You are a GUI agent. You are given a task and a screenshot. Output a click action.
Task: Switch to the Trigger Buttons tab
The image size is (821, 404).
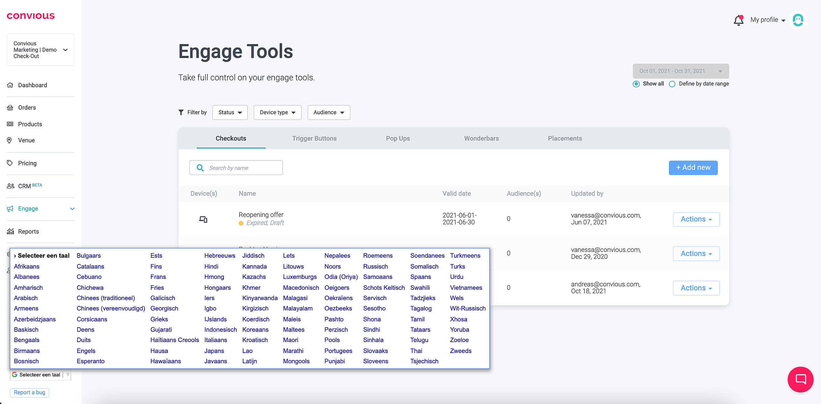314,138
